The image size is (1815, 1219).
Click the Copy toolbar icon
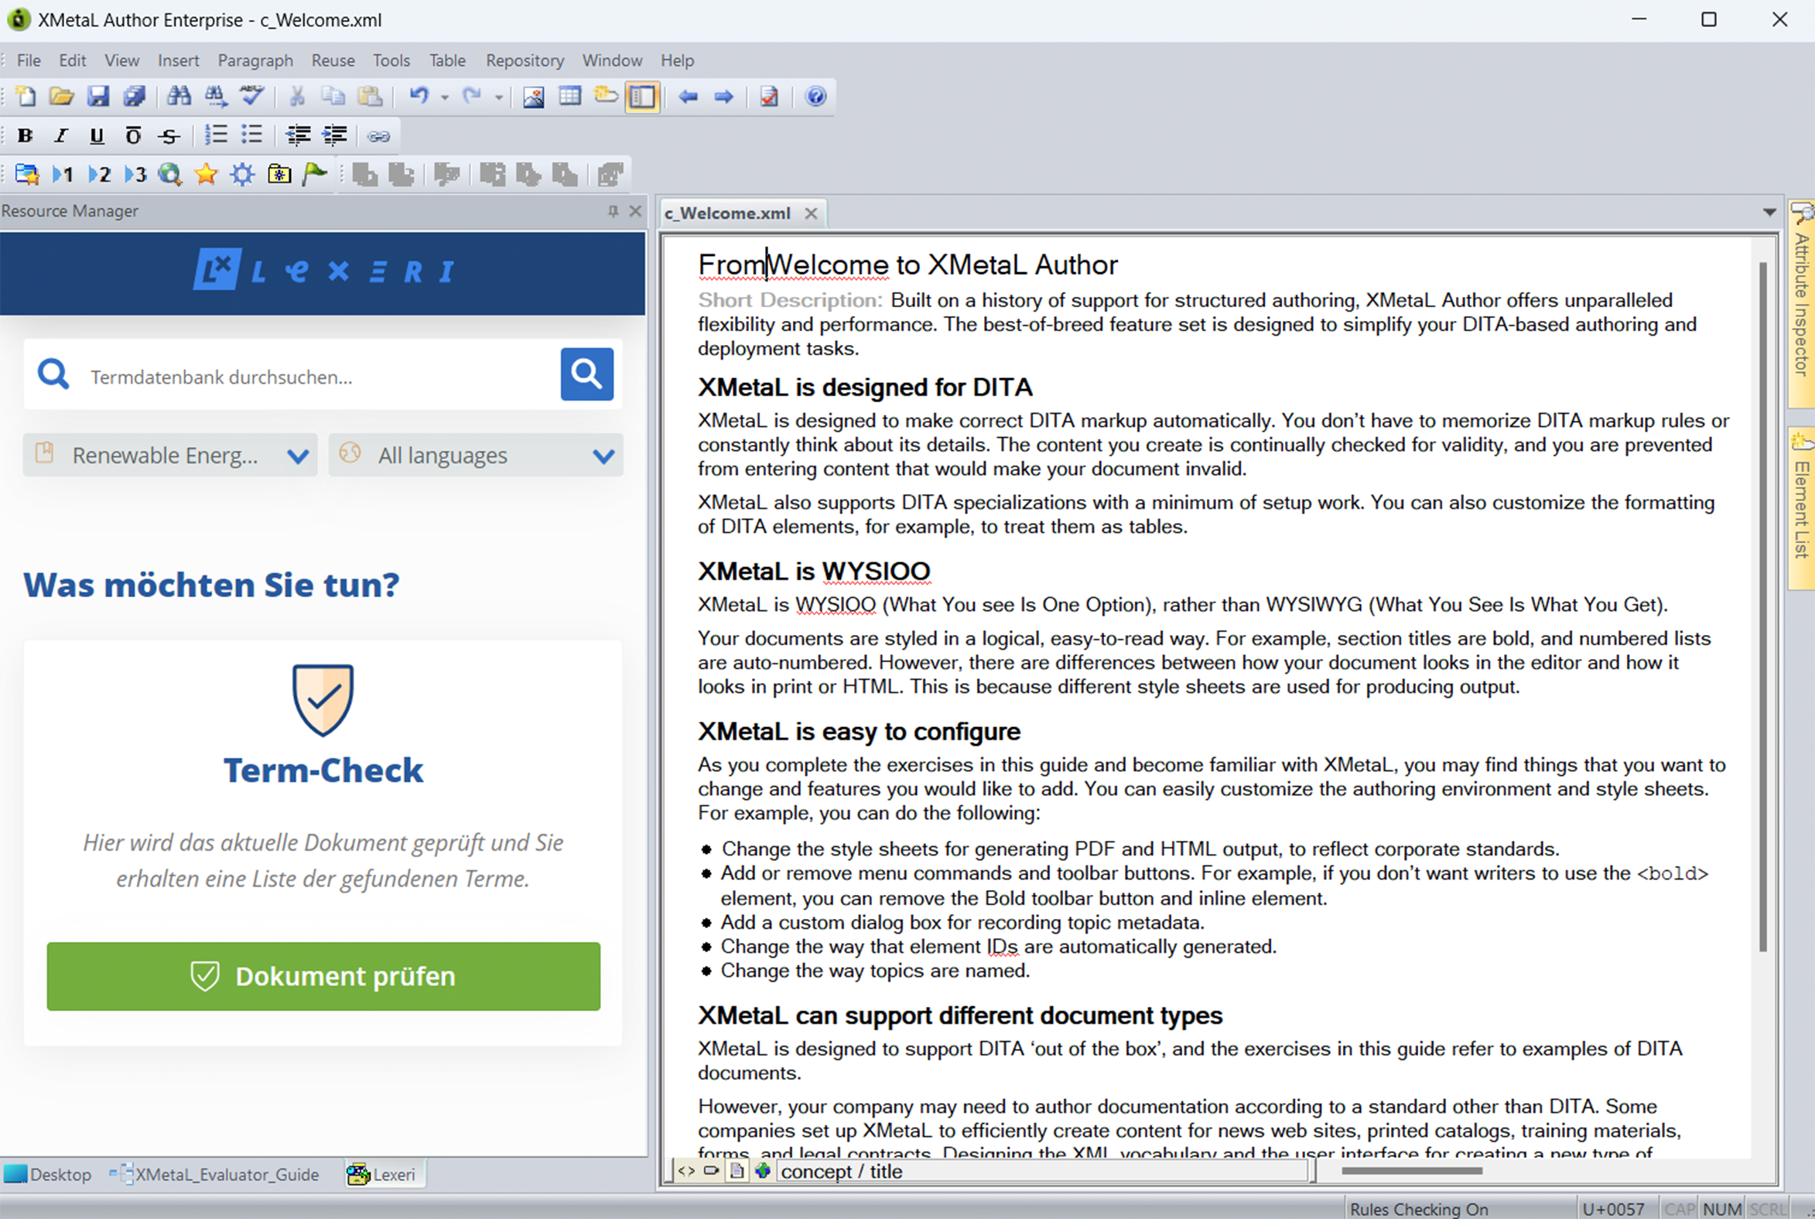[333, 97]
